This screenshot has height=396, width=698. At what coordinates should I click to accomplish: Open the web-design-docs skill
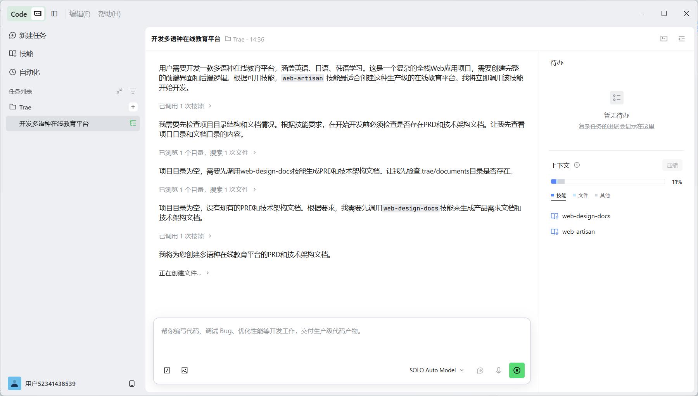point(581,216)
